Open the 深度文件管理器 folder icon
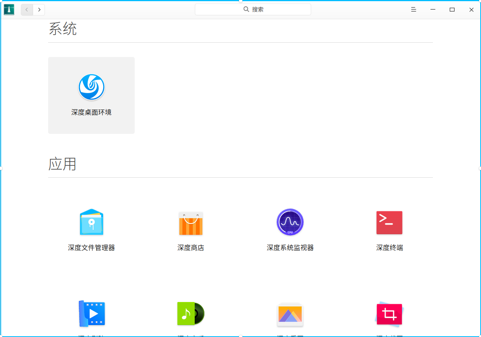This screenshot has width=481, height=337. pyautogui.click(x=92, y=222)
